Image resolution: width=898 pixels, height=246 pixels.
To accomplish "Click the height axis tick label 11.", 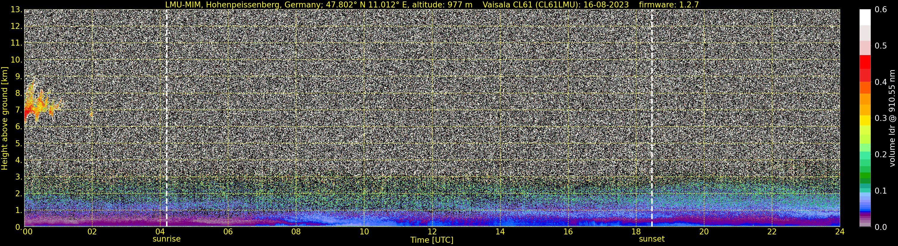I will coord(16,43).
